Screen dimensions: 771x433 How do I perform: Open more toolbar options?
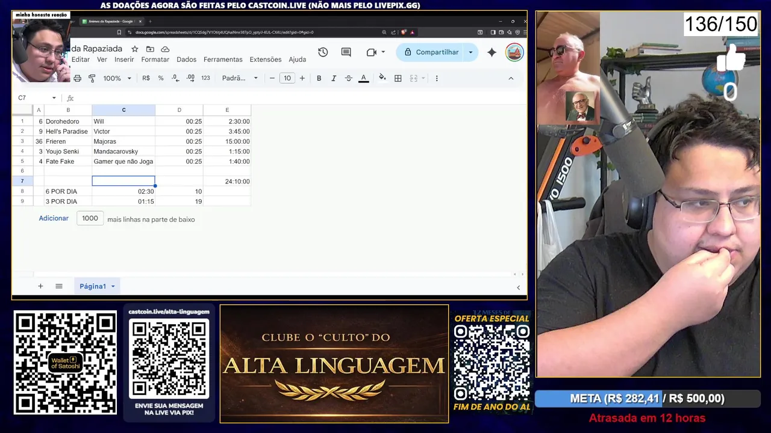tap(437, 78)
